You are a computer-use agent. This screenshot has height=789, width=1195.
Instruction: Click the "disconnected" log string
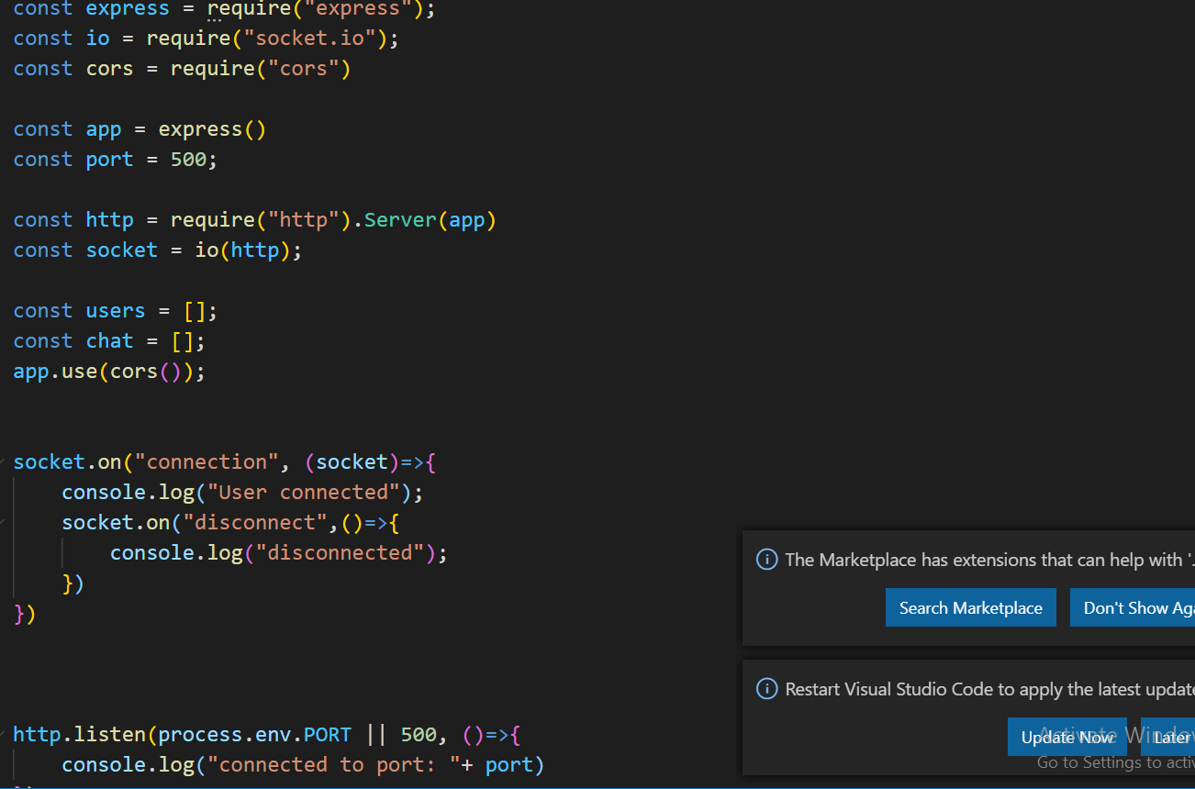[x=340, y=553]
